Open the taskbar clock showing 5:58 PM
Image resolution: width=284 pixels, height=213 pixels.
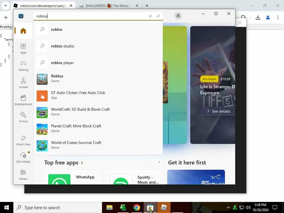(260, 207)
